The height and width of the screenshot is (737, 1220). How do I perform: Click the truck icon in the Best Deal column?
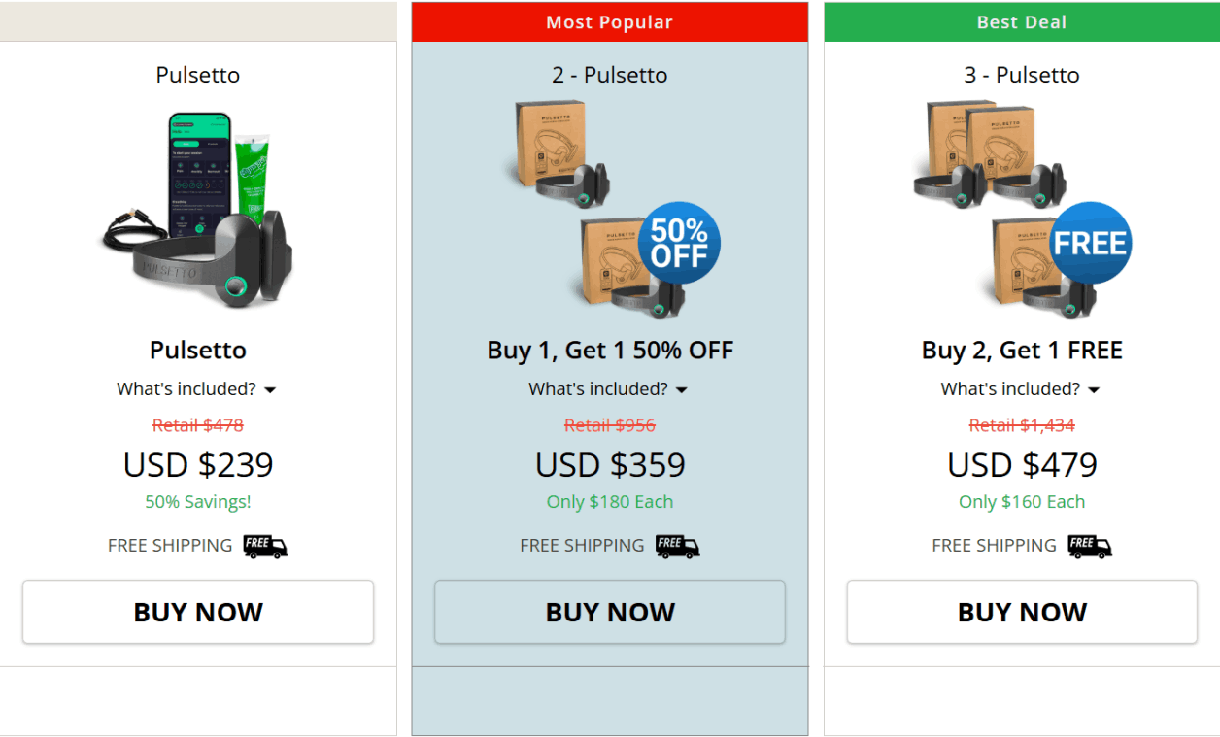[x=1089, y=546]
